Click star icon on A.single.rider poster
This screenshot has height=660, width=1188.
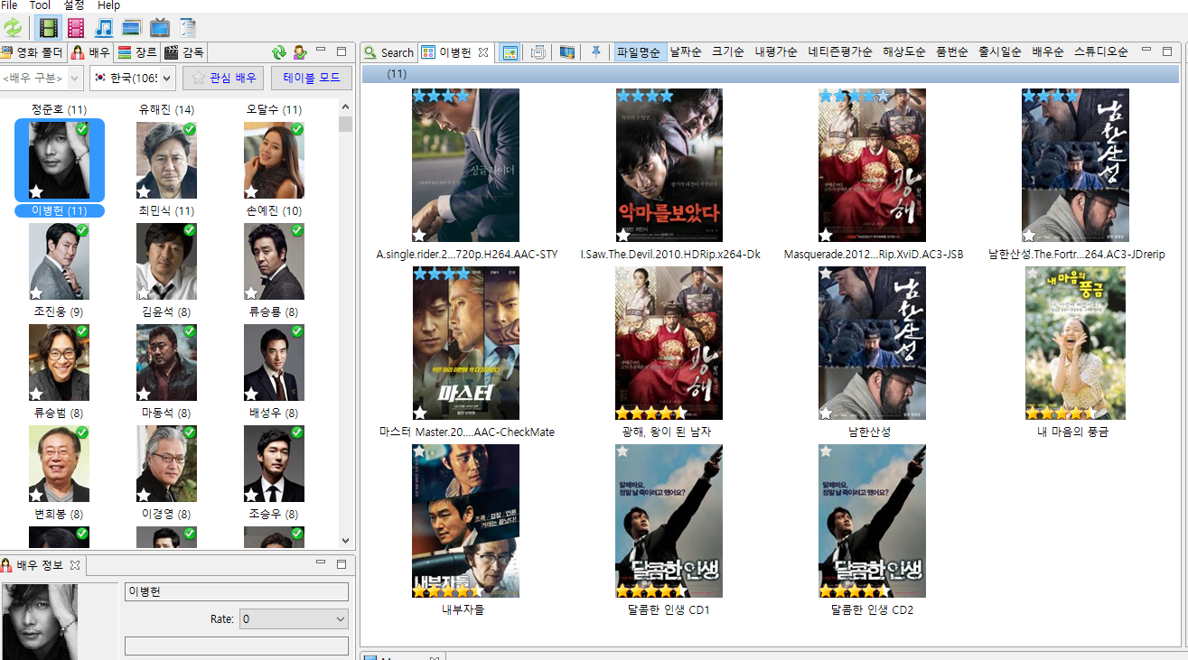click(420, 235)
